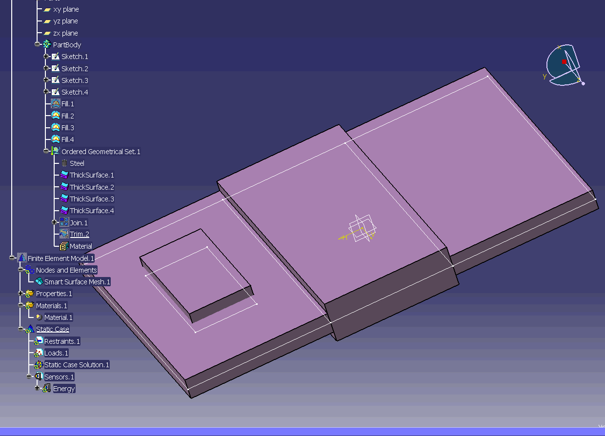
Task: Click the Trim.2 icon
Action: coord(64,234)
